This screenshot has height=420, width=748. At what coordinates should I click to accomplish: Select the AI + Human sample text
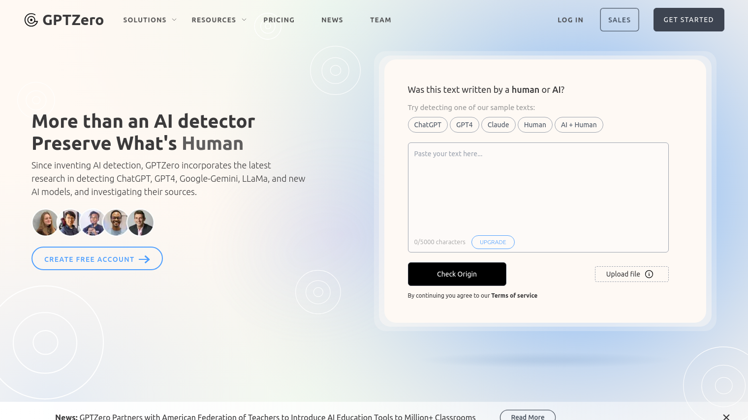[x=579, y=125]
